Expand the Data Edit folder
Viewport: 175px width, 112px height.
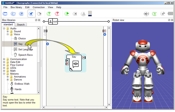pyautogui.click(x=4, y=62)
